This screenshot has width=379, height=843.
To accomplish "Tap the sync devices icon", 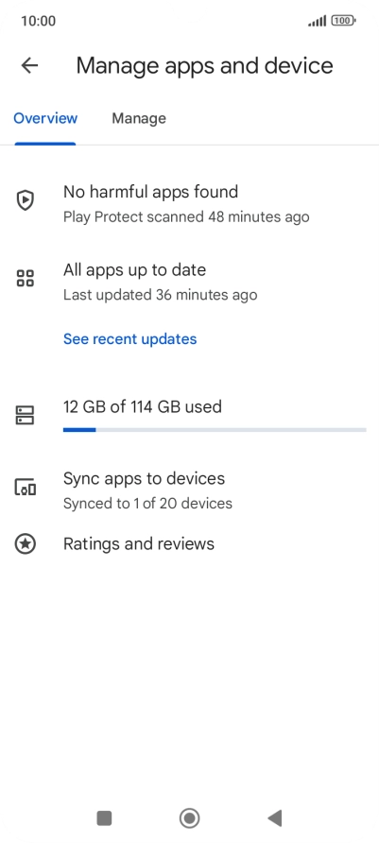I will (26, 487).
